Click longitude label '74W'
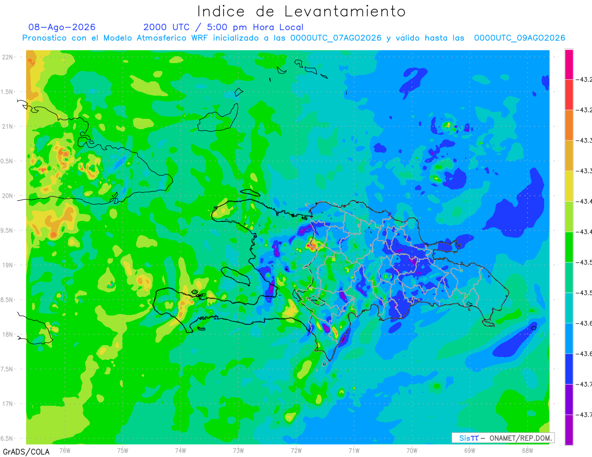This screenshot has width=592, height=457. click(x=180, y=451)
